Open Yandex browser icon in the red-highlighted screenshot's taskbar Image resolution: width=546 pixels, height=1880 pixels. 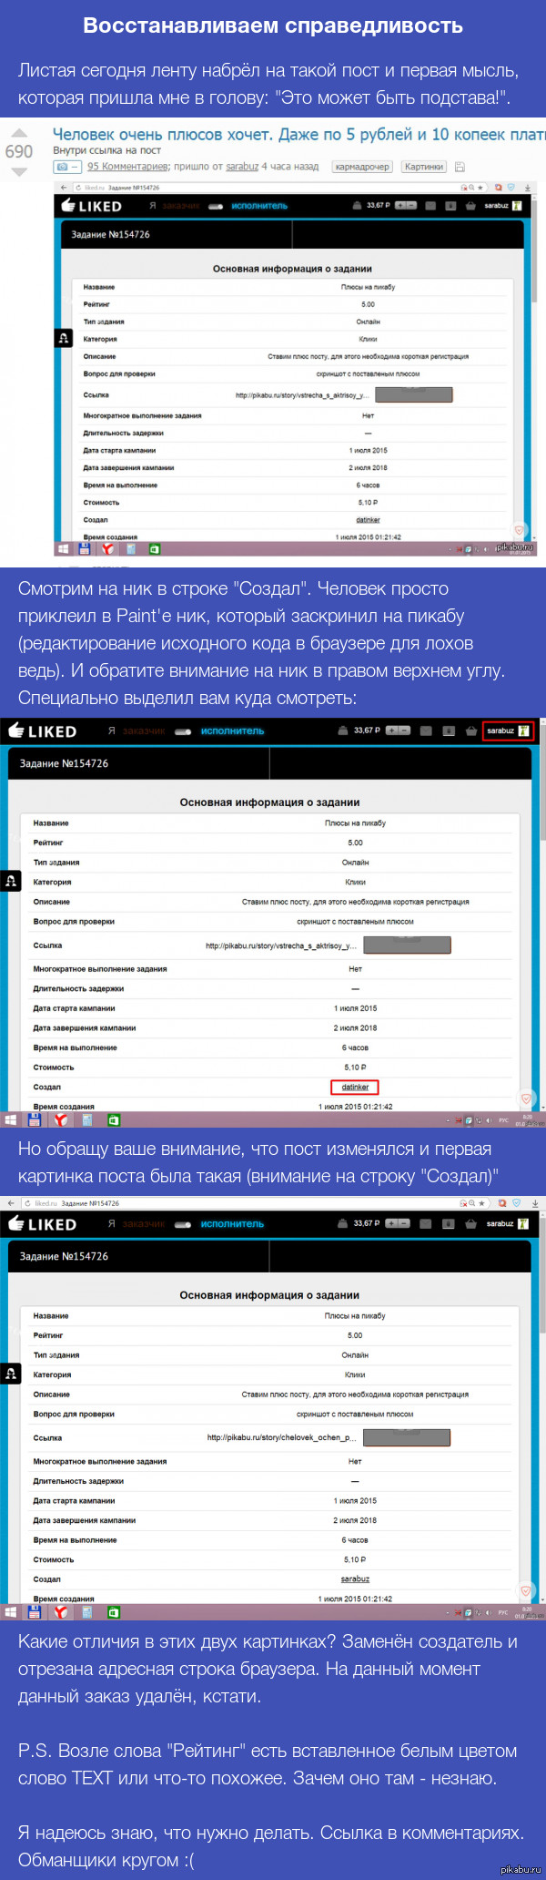(61, 1119)
